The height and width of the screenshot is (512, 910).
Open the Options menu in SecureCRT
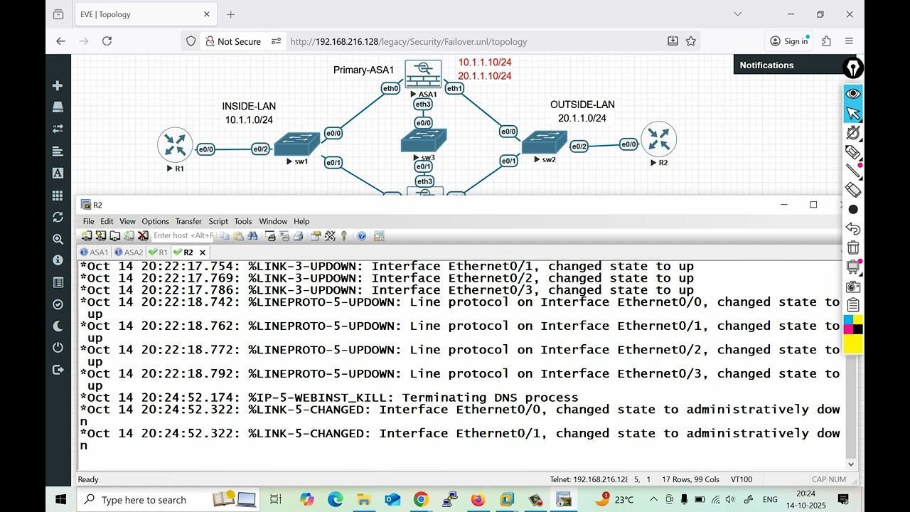155,221
